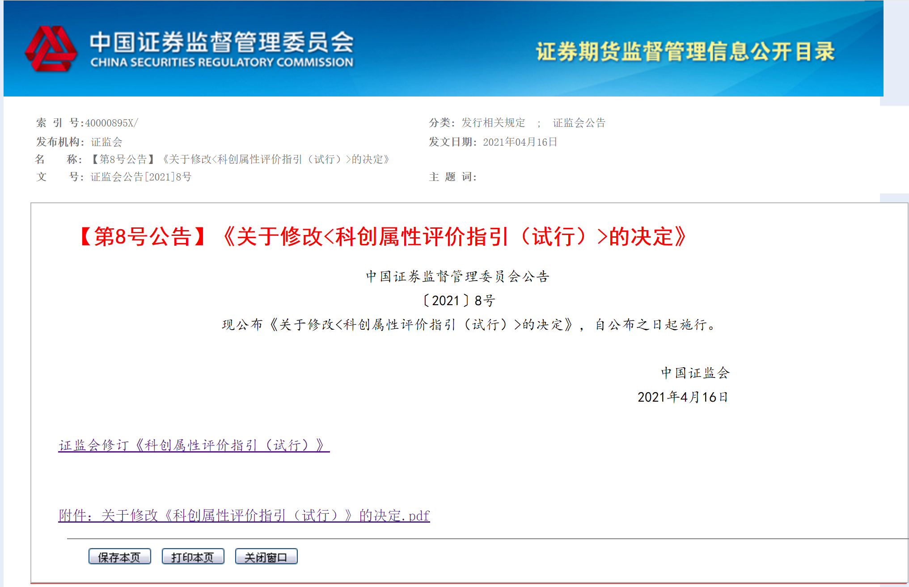
Task: Open the PDF attachment 关于修改《科创属性评价指引（试行）》的决定.pdf
Action: click(244, 515)
